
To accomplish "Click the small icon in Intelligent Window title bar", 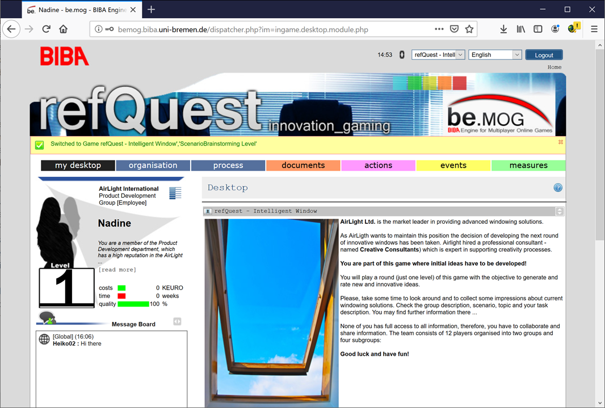I will click(208, 211).
